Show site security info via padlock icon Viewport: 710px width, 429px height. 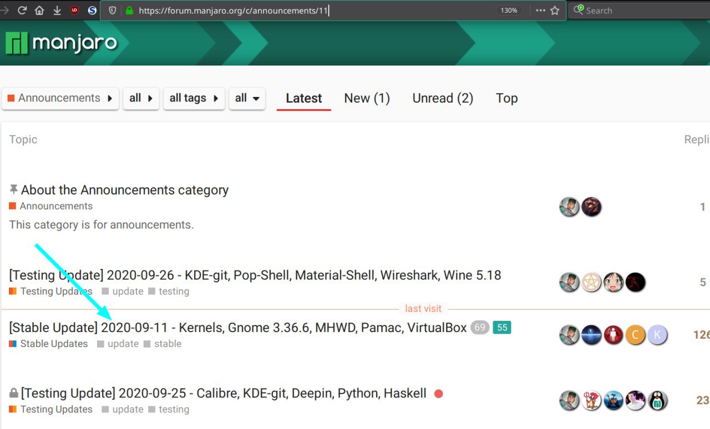pos(129,10)
